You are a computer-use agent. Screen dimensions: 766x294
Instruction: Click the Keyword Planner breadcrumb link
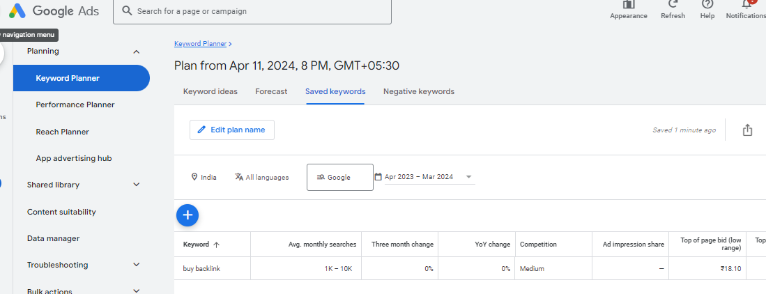pos(200,43)
